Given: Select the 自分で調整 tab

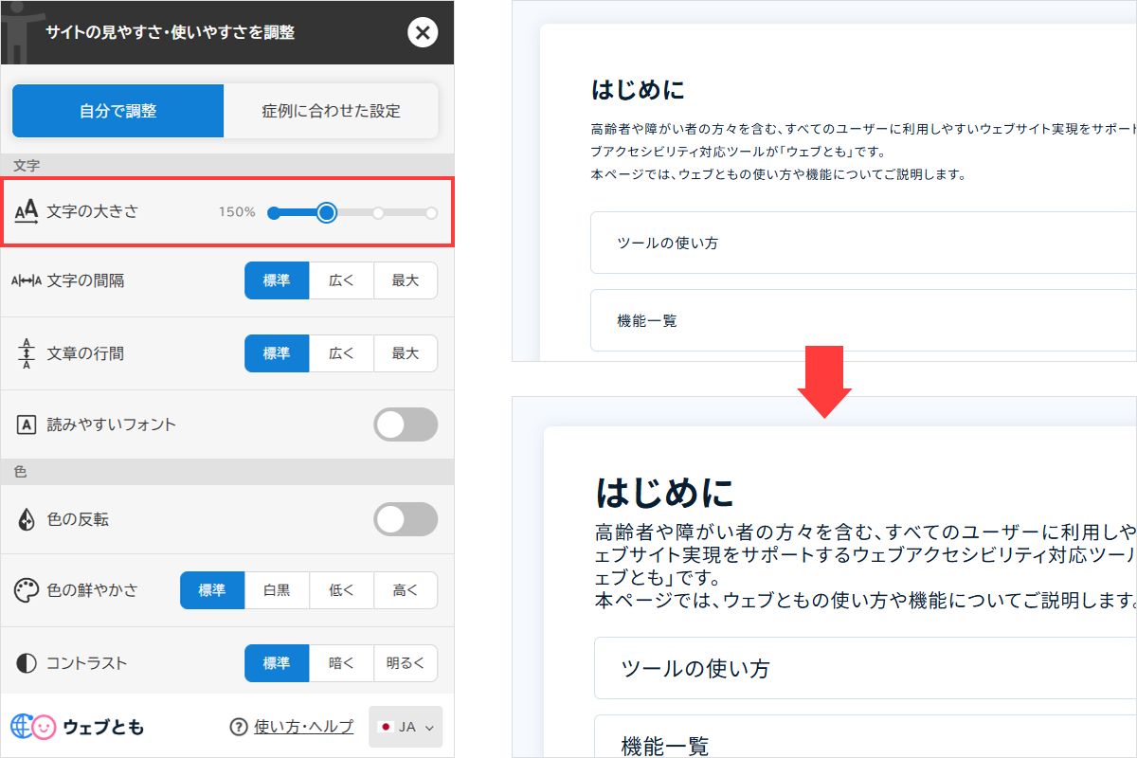Looking at the screenshot, I should coord(118,111).
